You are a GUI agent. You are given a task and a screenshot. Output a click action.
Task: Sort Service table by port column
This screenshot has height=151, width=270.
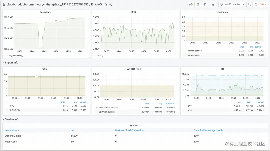click(x=73, y=130)
